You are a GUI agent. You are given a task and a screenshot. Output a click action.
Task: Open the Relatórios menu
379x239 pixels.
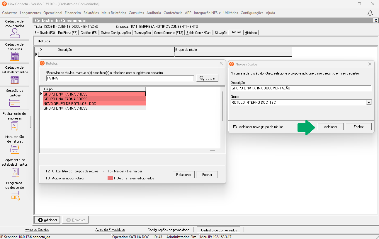click(x=91, y=13)
